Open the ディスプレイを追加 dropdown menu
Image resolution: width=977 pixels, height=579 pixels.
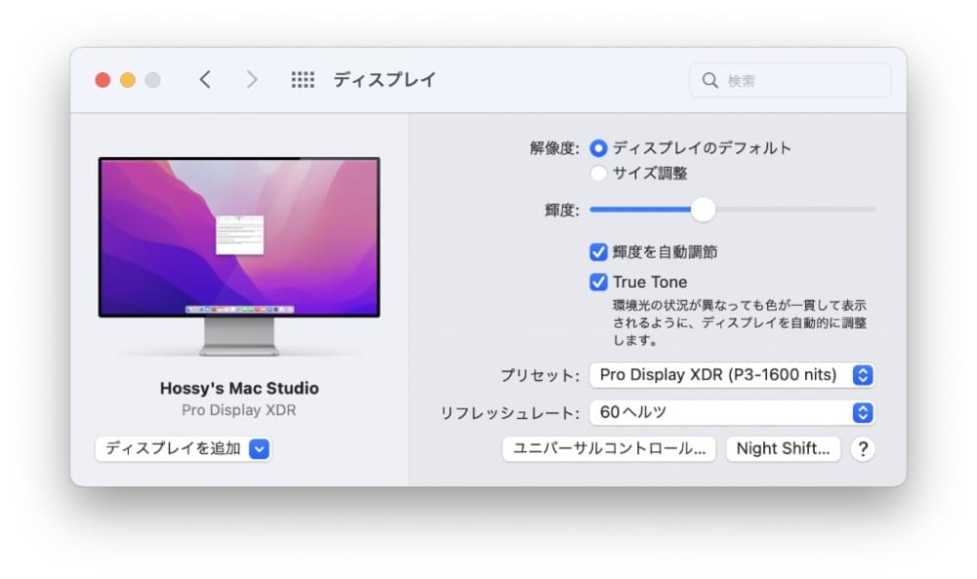tap(183, 449)
